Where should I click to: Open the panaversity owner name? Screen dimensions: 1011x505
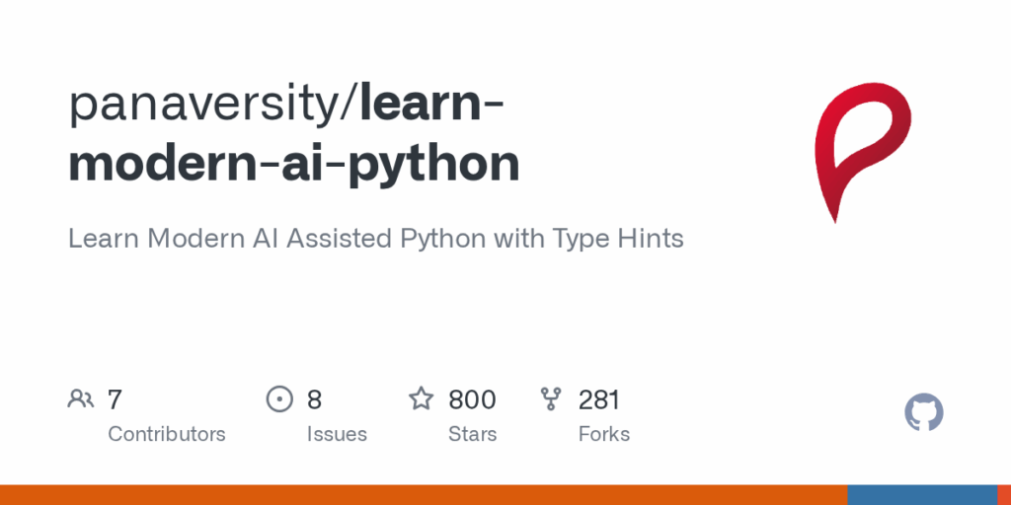tap(209, 105)
